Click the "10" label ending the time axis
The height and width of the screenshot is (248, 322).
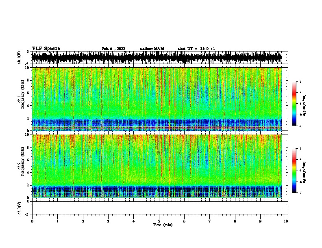pyautogui.click(x=286, y=221)
